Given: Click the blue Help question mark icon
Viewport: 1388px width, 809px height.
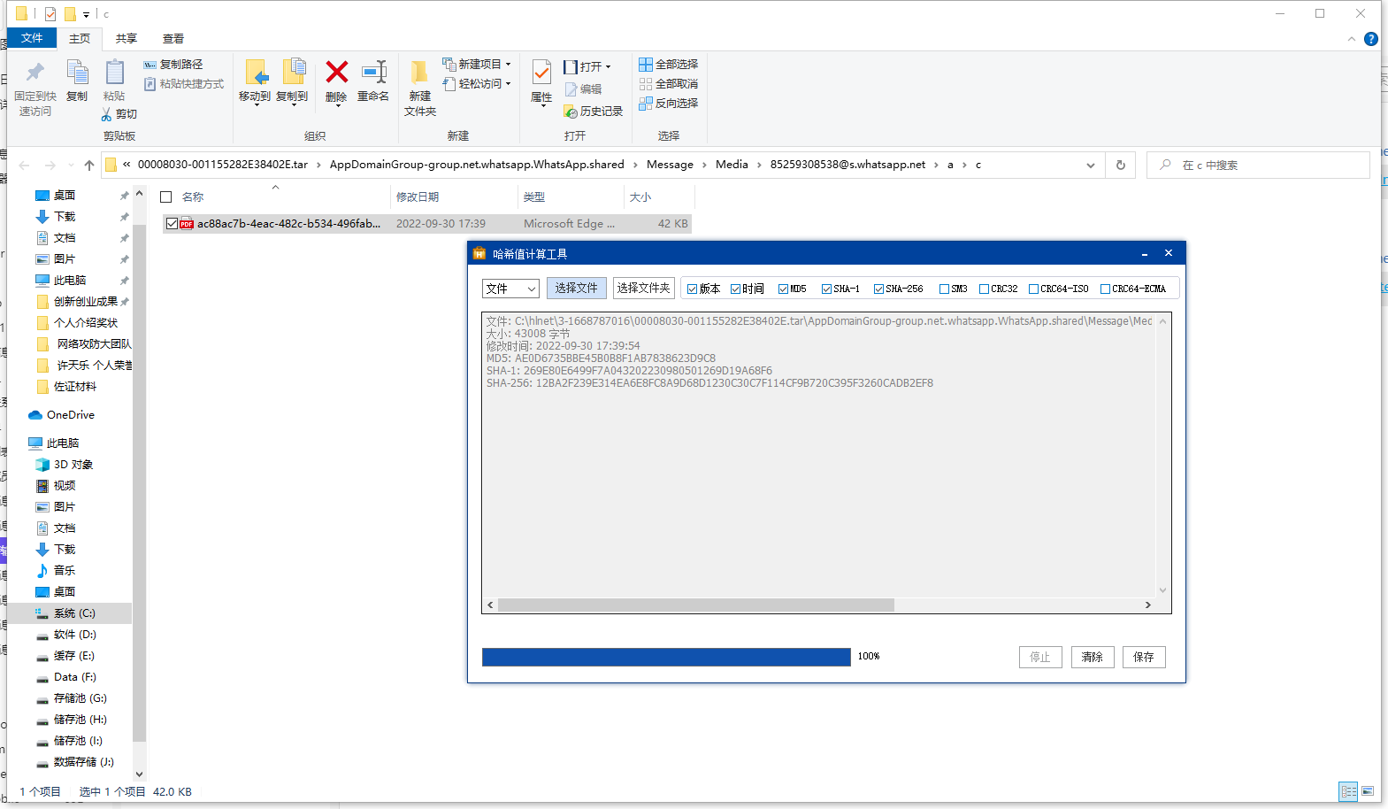Looking at the screenshot, I should pyautogui.click(x=1371, y=39).
